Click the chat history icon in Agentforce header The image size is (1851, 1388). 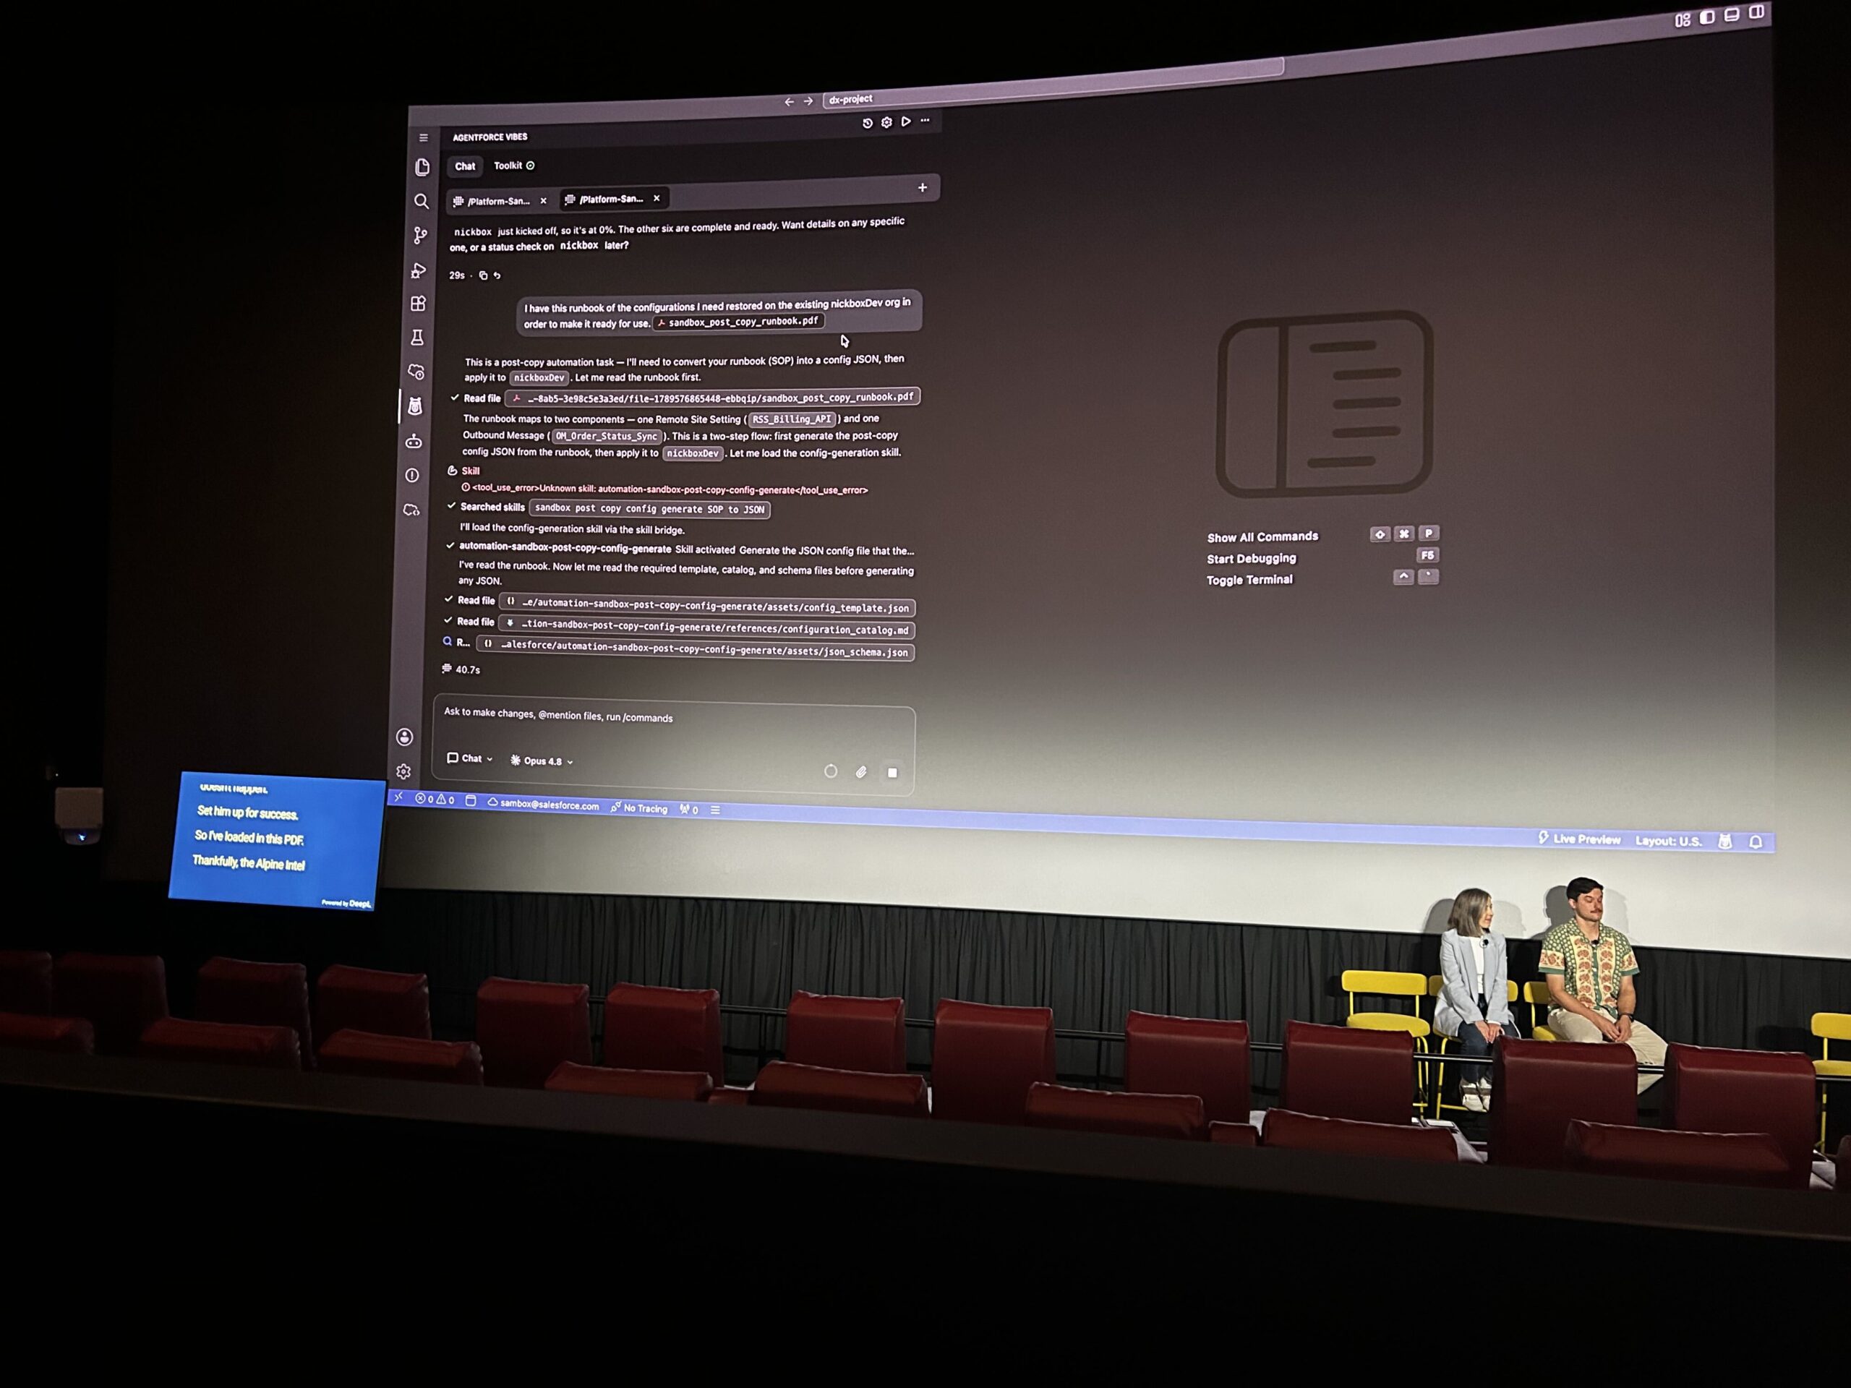point(868,123)
